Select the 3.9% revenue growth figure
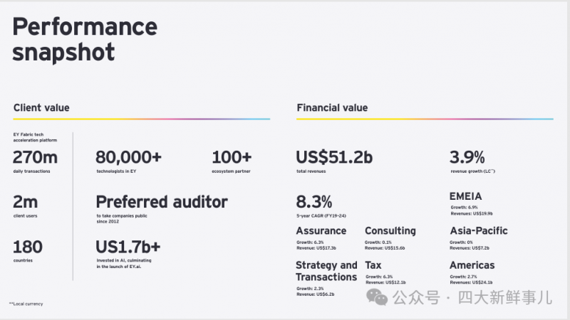Screen dimensions: 570x320 [x=467, y=157]
